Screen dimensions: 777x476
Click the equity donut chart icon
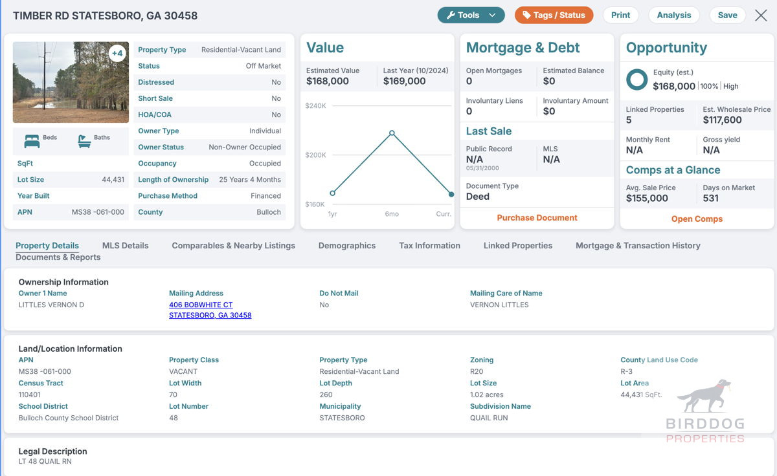point(637,80)
